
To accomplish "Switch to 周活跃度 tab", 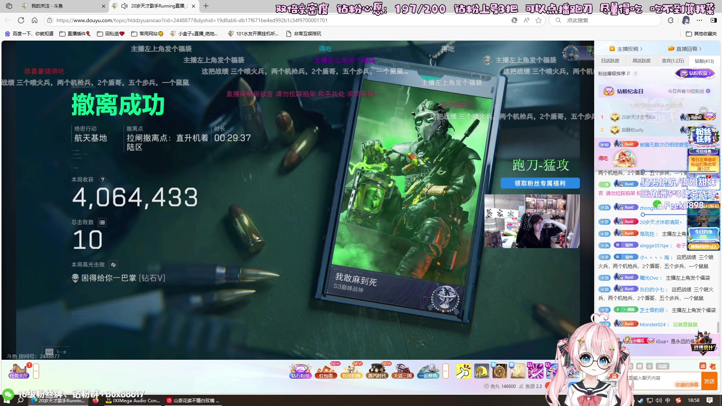I will tap(641, 61).
